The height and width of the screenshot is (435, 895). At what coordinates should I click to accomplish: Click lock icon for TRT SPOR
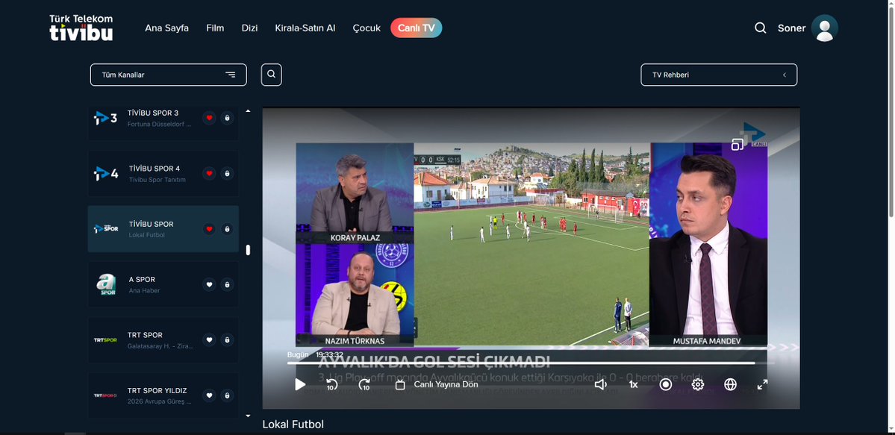[x=227, y=340]
